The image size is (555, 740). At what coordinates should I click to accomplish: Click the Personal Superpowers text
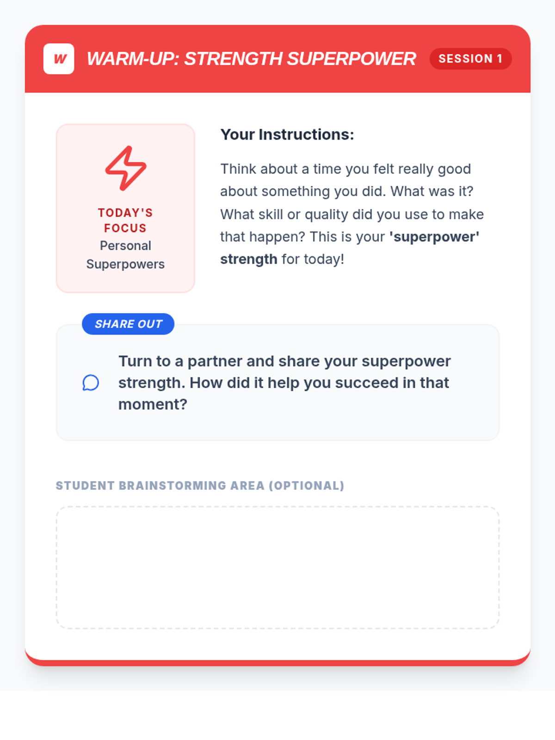pyautogui.click(x=125, y=255)
